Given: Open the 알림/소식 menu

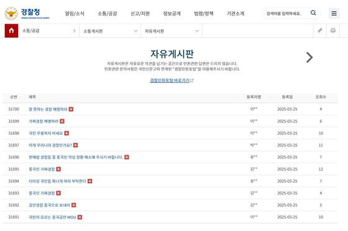Looking at the screenshot, I should [75, 14].
